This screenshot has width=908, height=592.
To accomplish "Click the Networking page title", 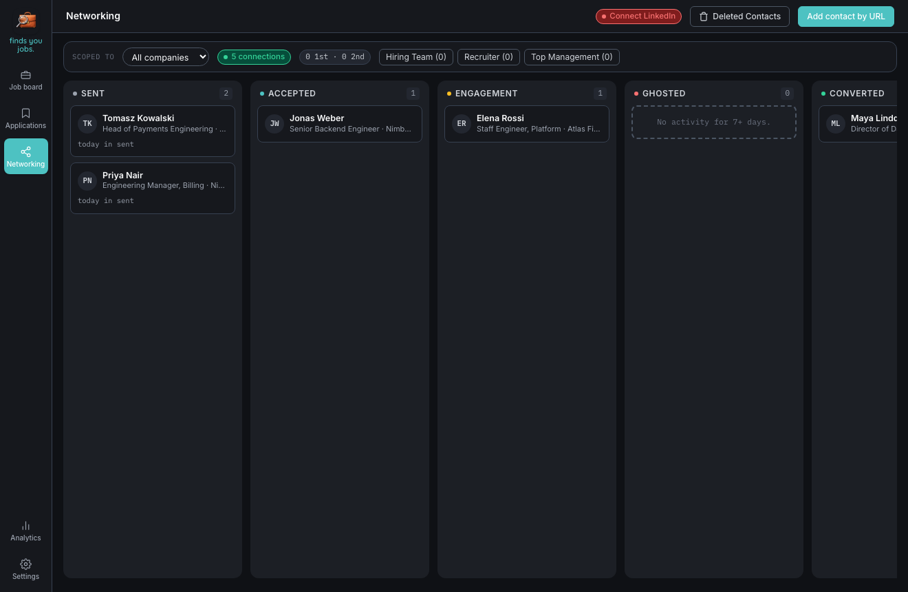I will click(x=93, y=16).
